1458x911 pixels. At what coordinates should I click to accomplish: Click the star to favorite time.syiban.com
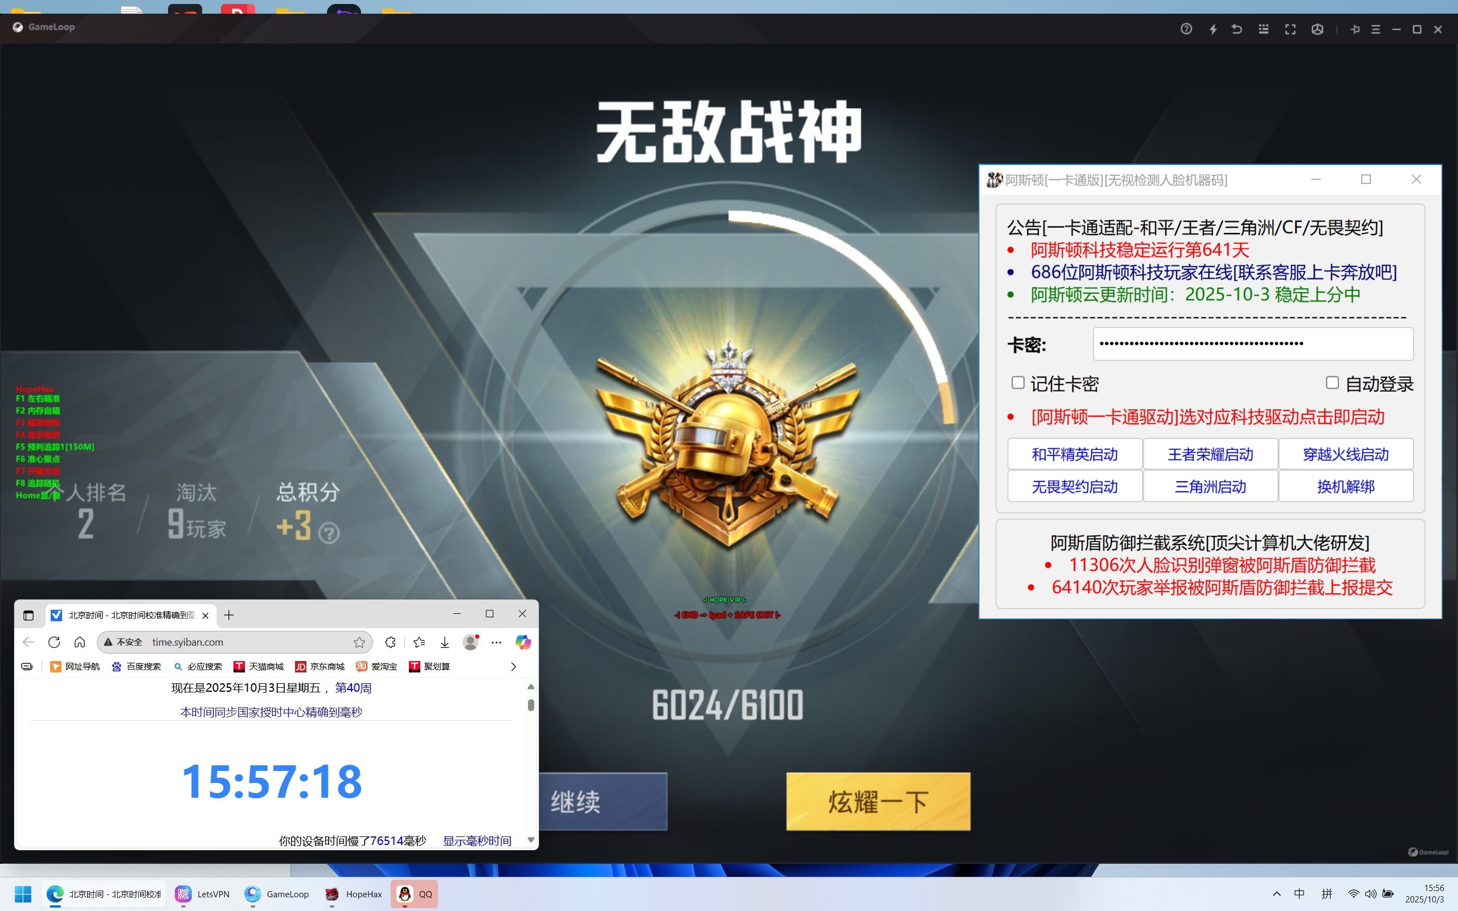pos(359,642)
